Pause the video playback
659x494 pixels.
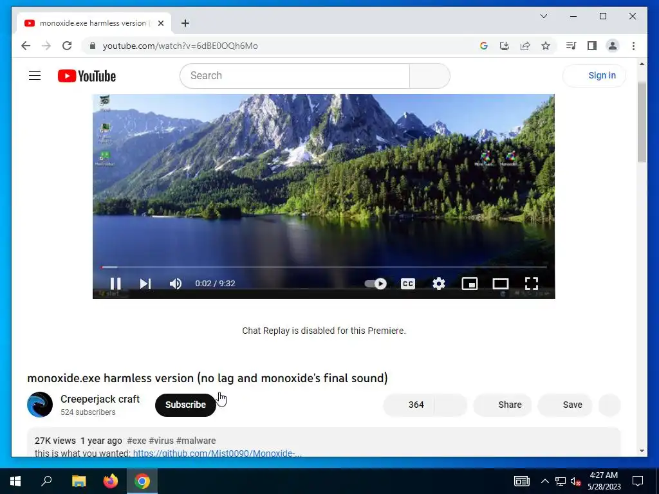click(x=115, y=284)
